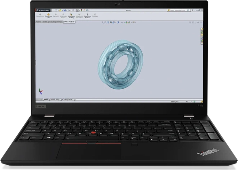Launch the SolidWorks Toolbox add-in
Image resolution: width=238 pixels, height=170 pixels.
click(x=87, y=16)
